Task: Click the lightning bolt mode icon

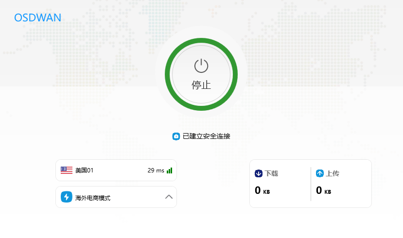Action: point(67,197)
